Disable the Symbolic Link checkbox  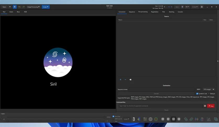(197, 94)
